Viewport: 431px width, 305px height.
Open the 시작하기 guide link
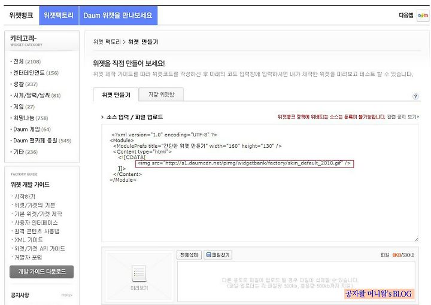coord(25,197)
